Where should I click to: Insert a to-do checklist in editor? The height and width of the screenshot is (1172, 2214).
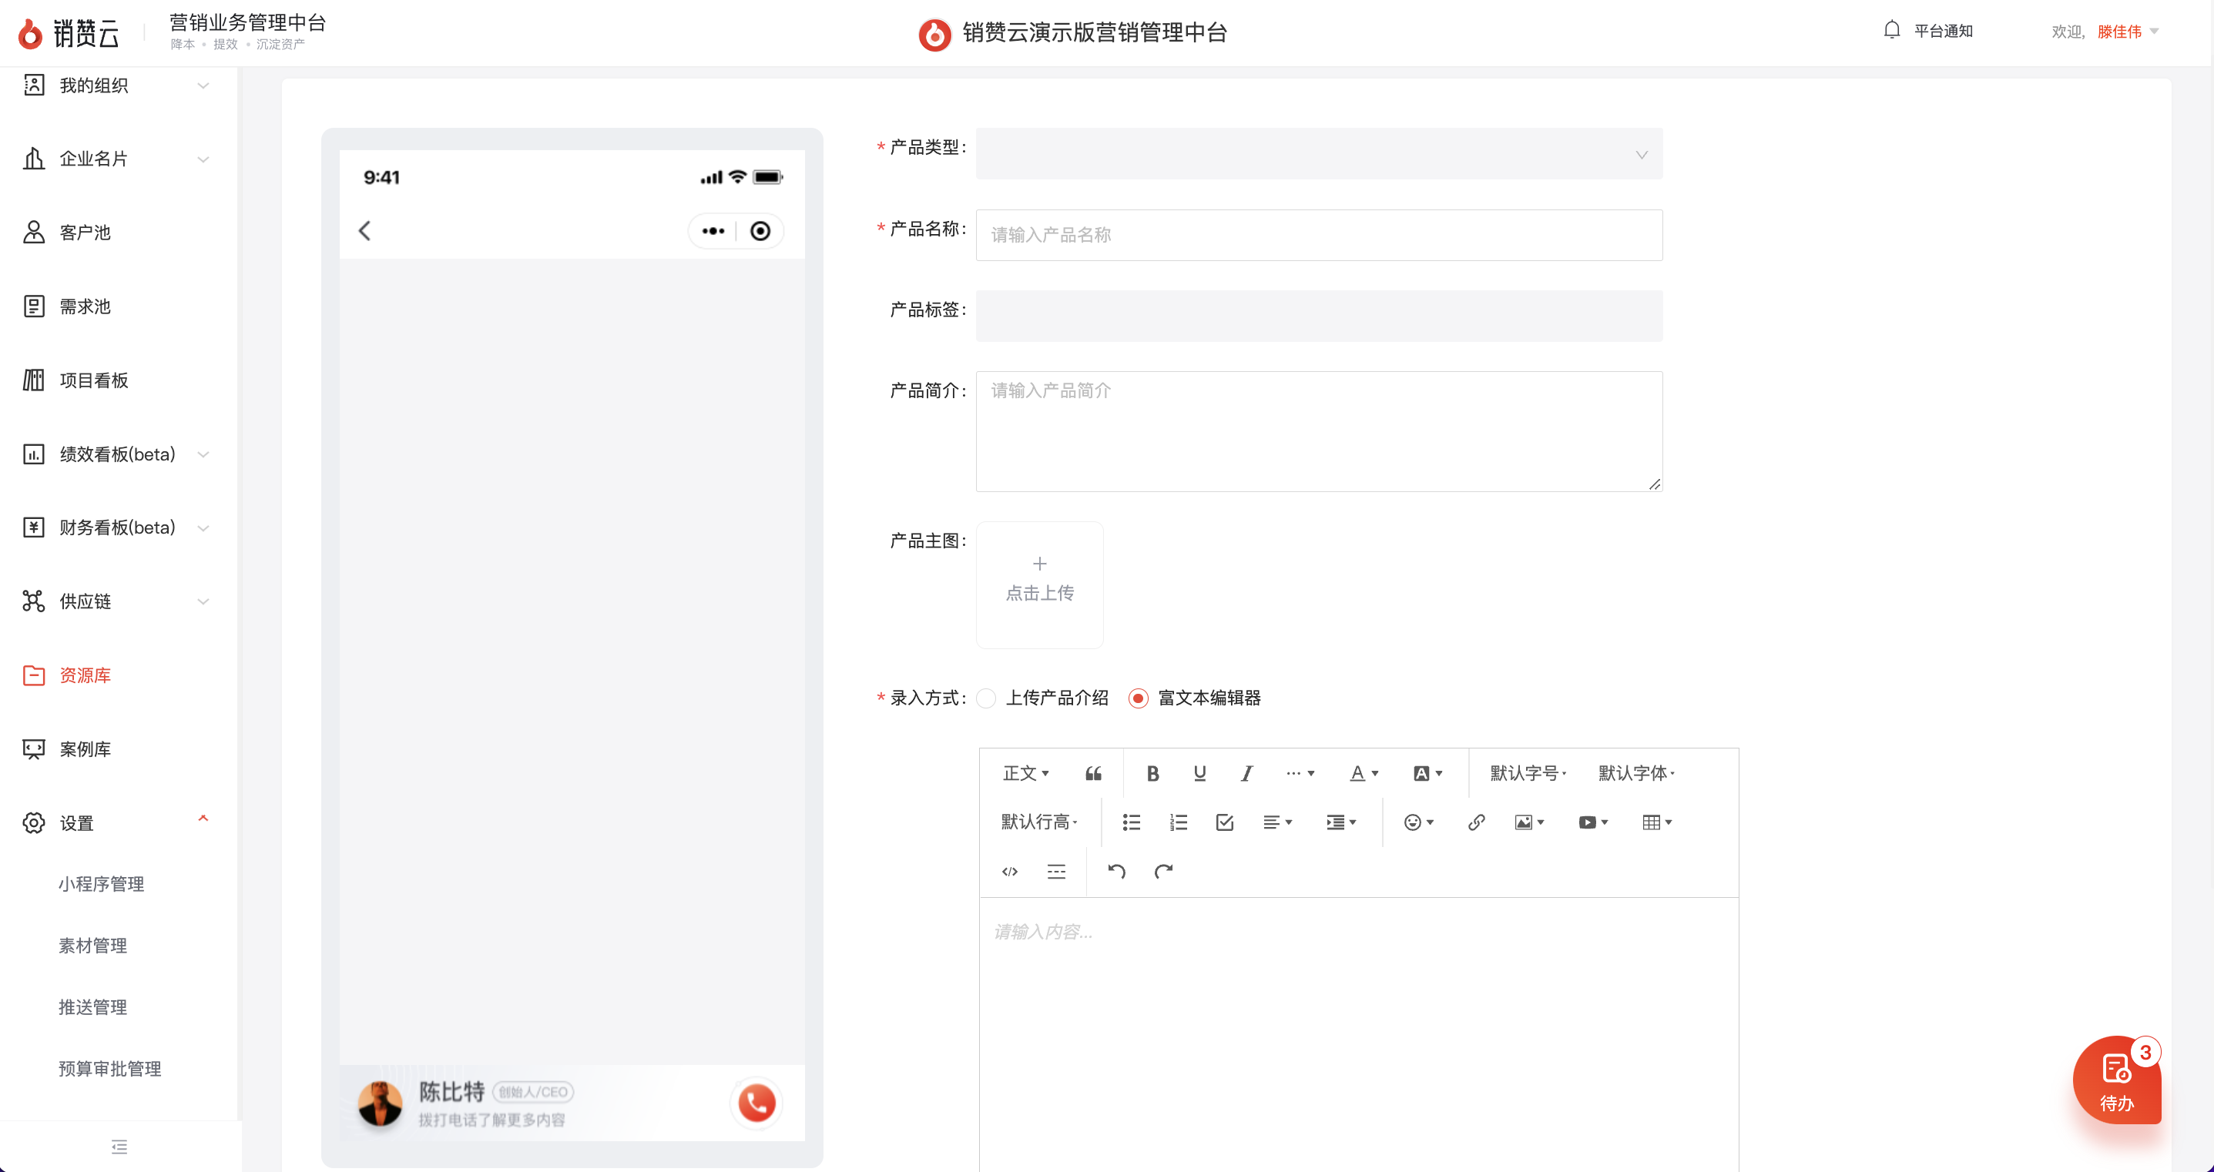[1225, 822]
